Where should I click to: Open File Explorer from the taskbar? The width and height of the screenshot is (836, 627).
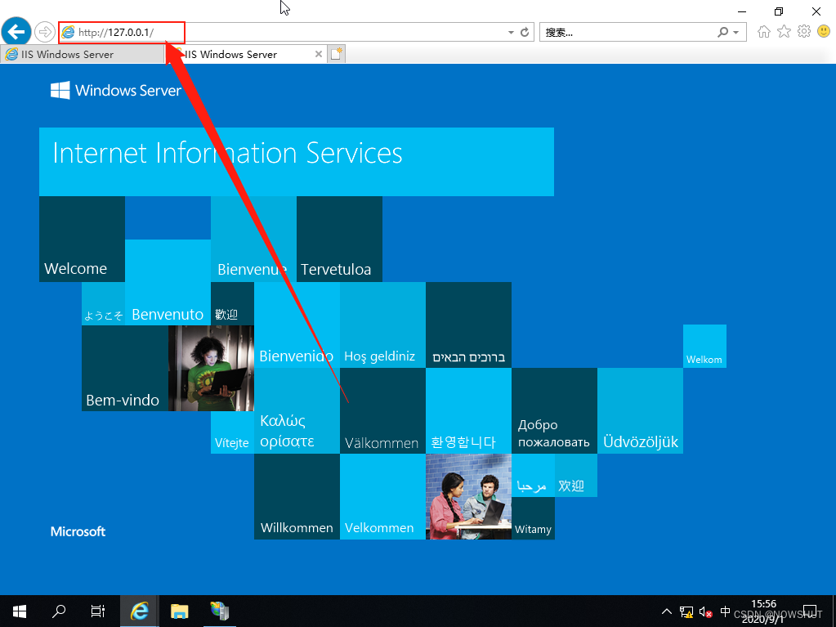click(x=179, y=611)
